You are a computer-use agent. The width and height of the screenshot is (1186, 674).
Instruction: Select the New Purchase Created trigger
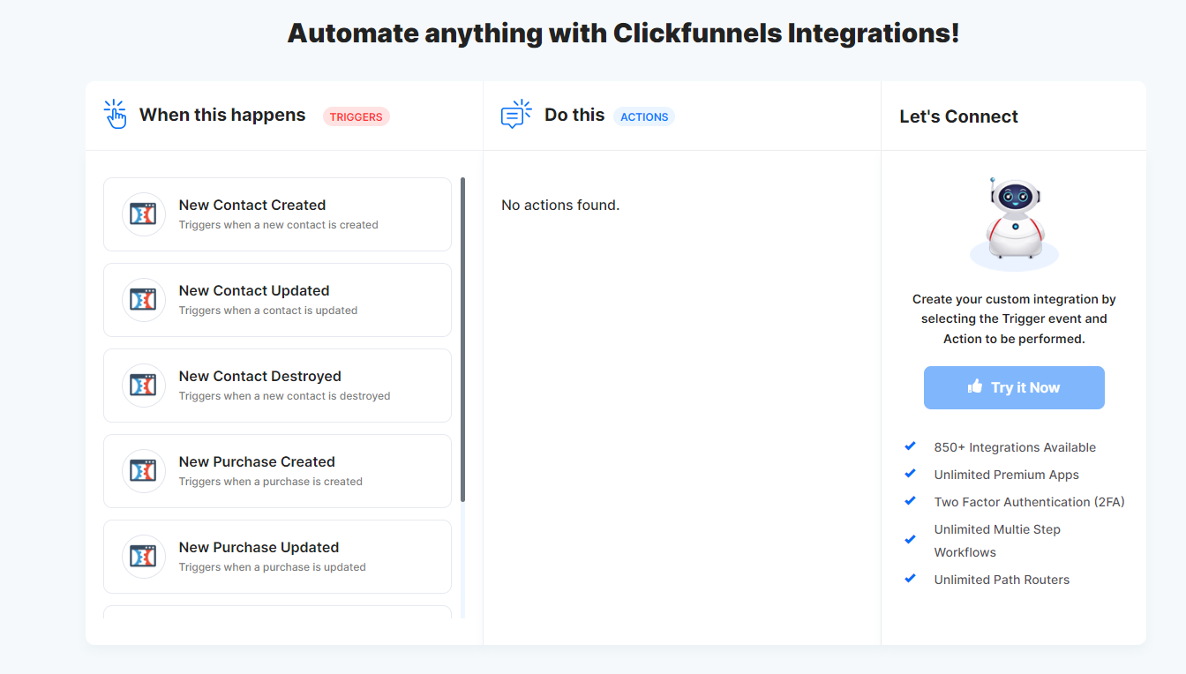click(x=277, y=471)
